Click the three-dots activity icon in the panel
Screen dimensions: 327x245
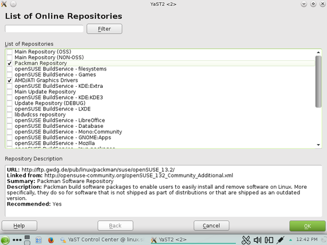point(17,240)
